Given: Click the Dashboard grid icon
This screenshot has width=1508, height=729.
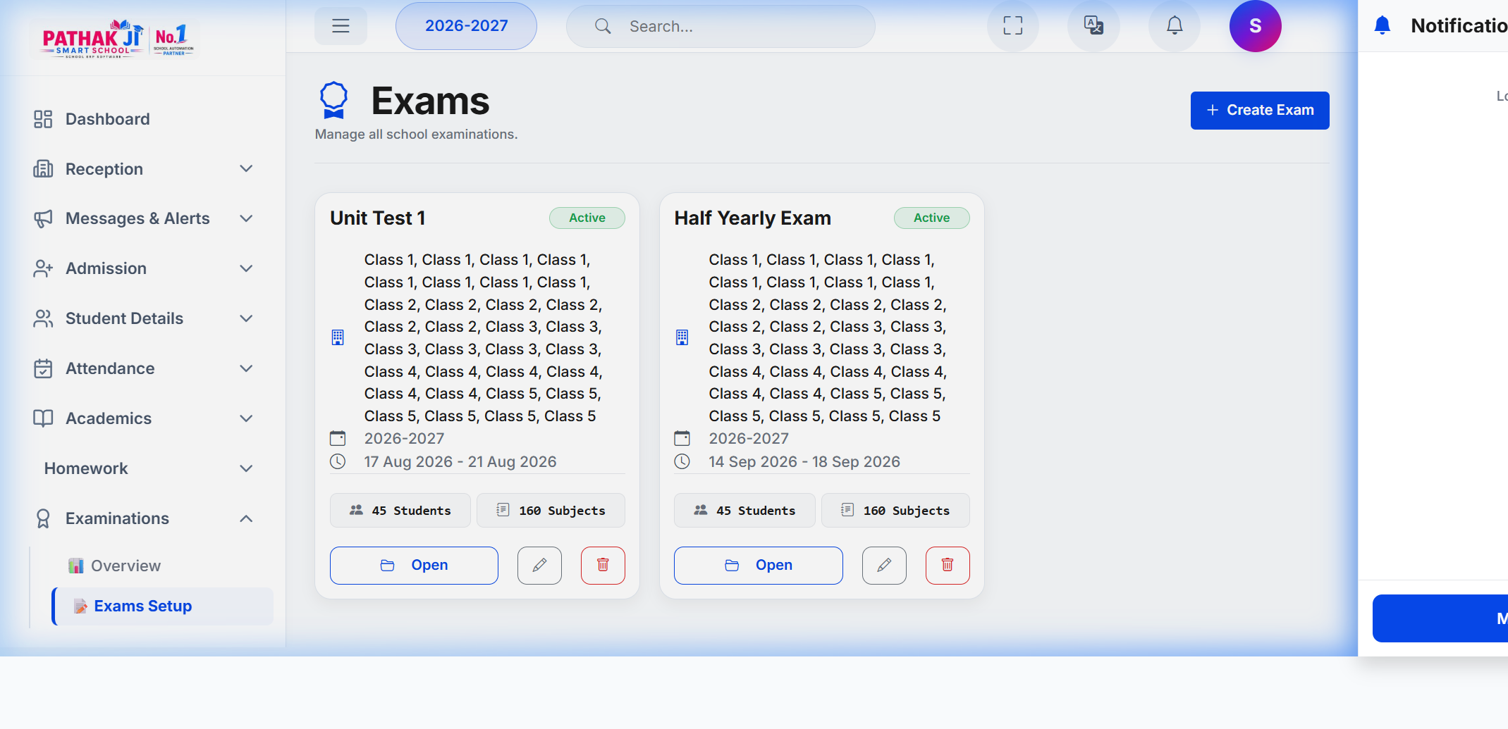Looking at the screenshot, I should [x=43, y=119].
